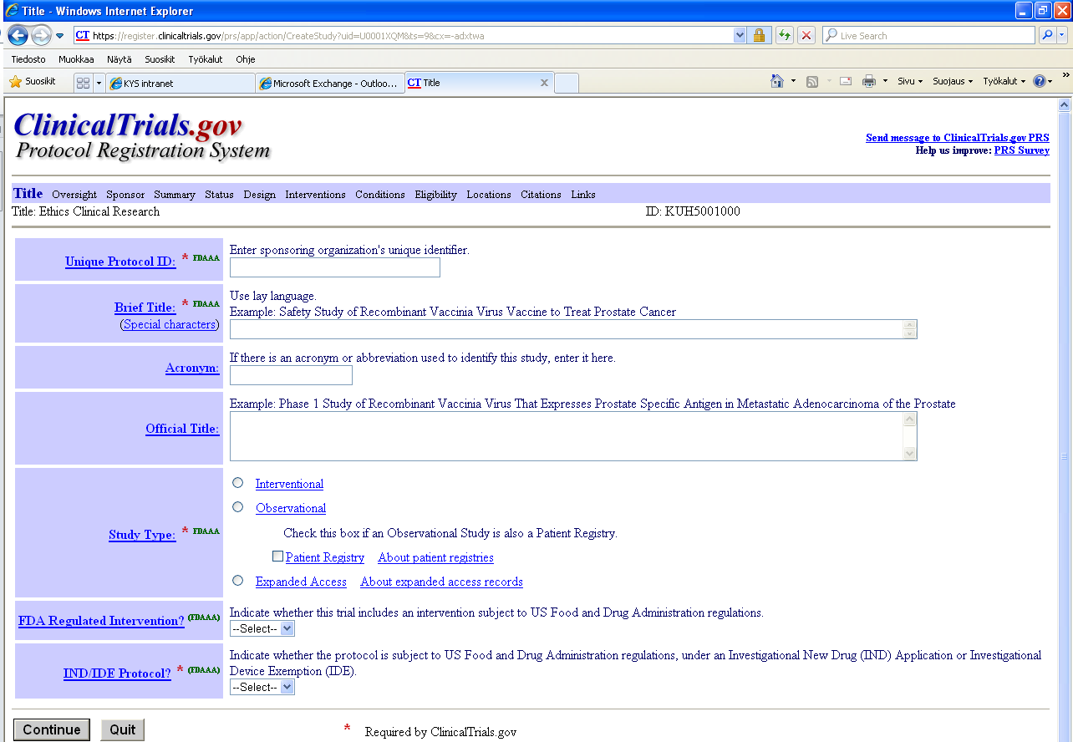Select the Observational study type radio button
1073x742 pixels.
(238, 507)
